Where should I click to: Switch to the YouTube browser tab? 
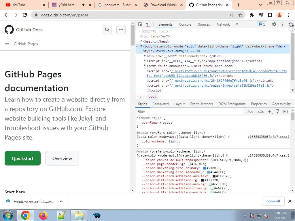[25, 5]
